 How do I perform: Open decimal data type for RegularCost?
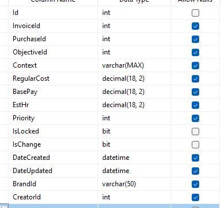coord(134,79)
